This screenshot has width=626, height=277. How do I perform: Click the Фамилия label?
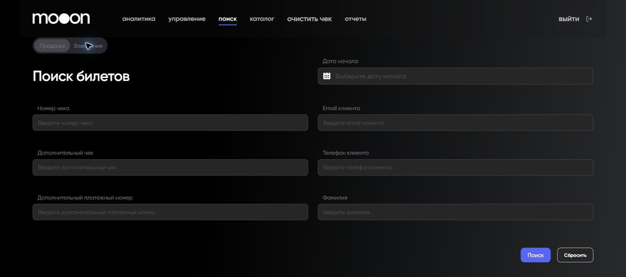tap(335, 197)
